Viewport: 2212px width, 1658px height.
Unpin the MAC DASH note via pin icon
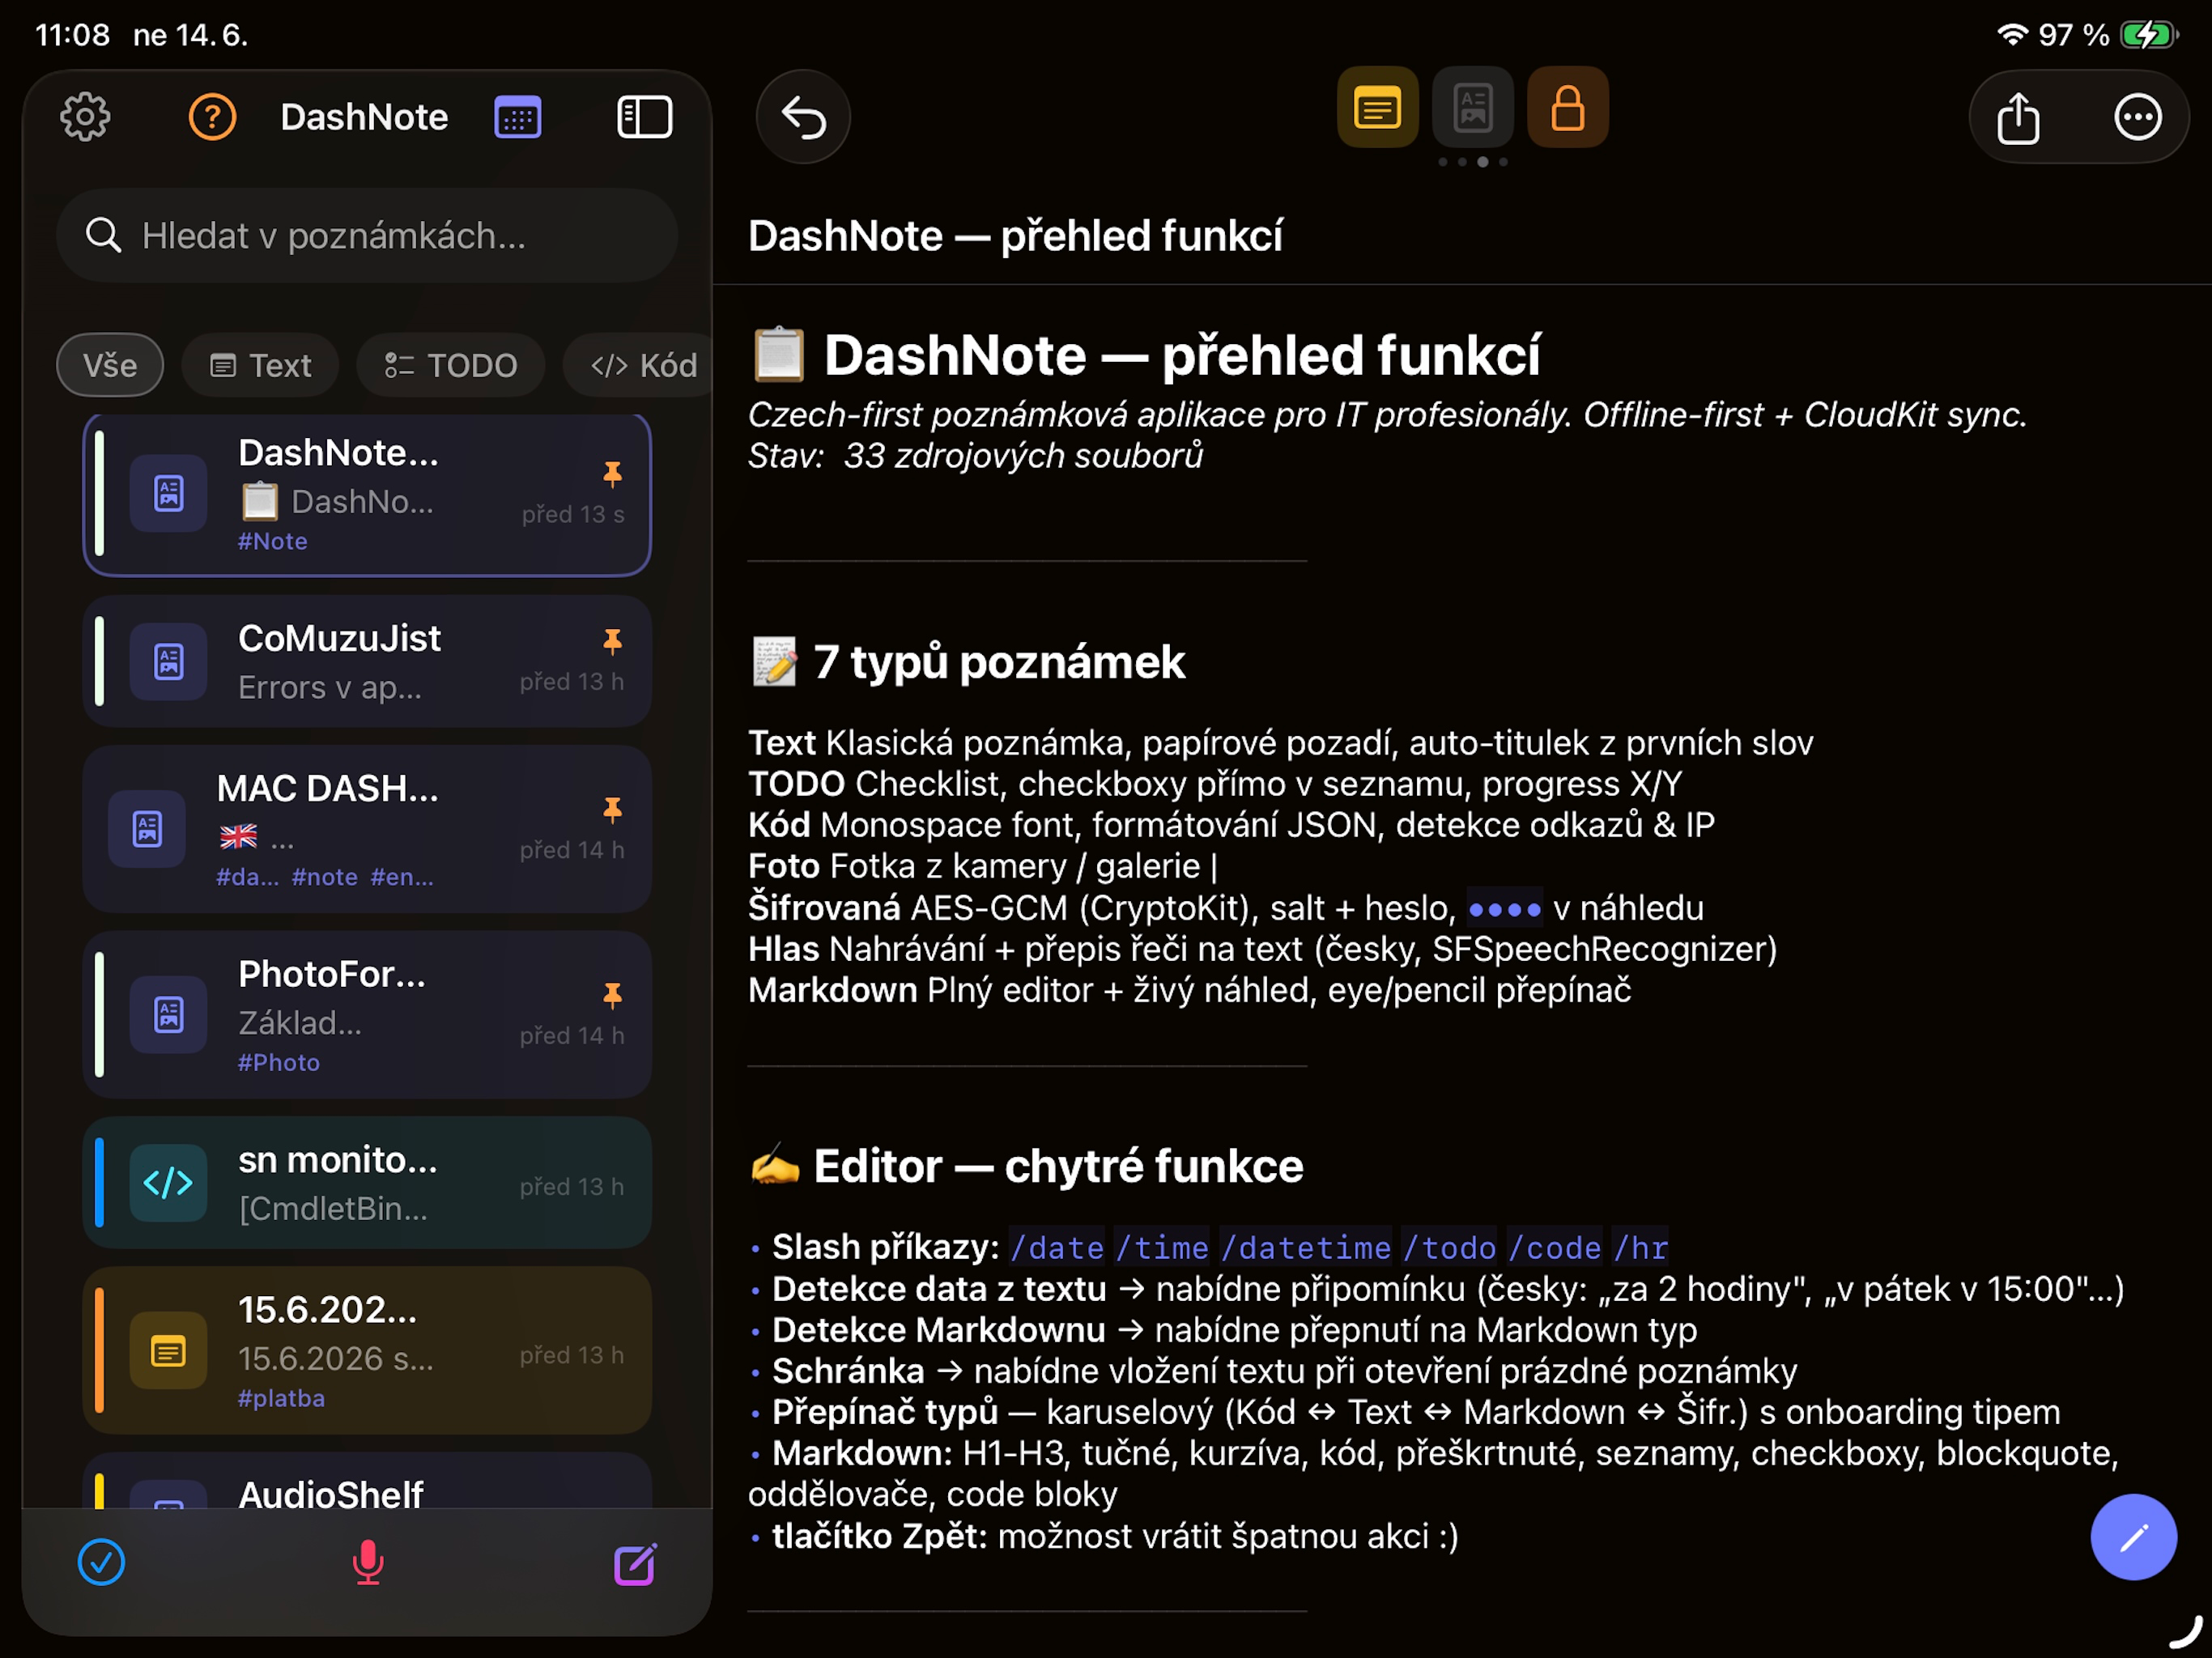[612, 809]
